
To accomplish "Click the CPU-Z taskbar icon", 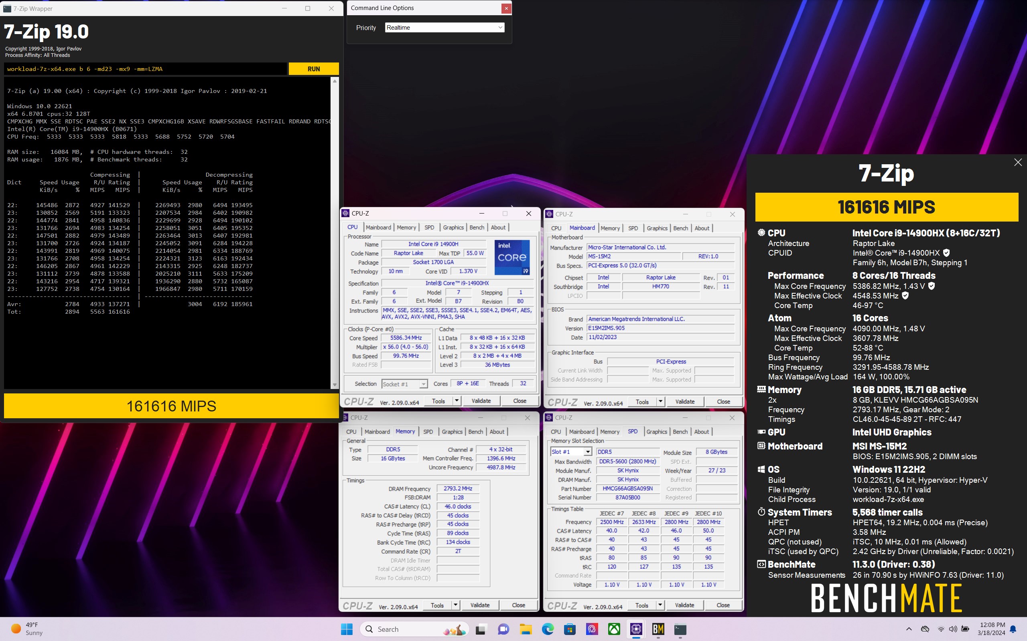I will tap(636, 629).
